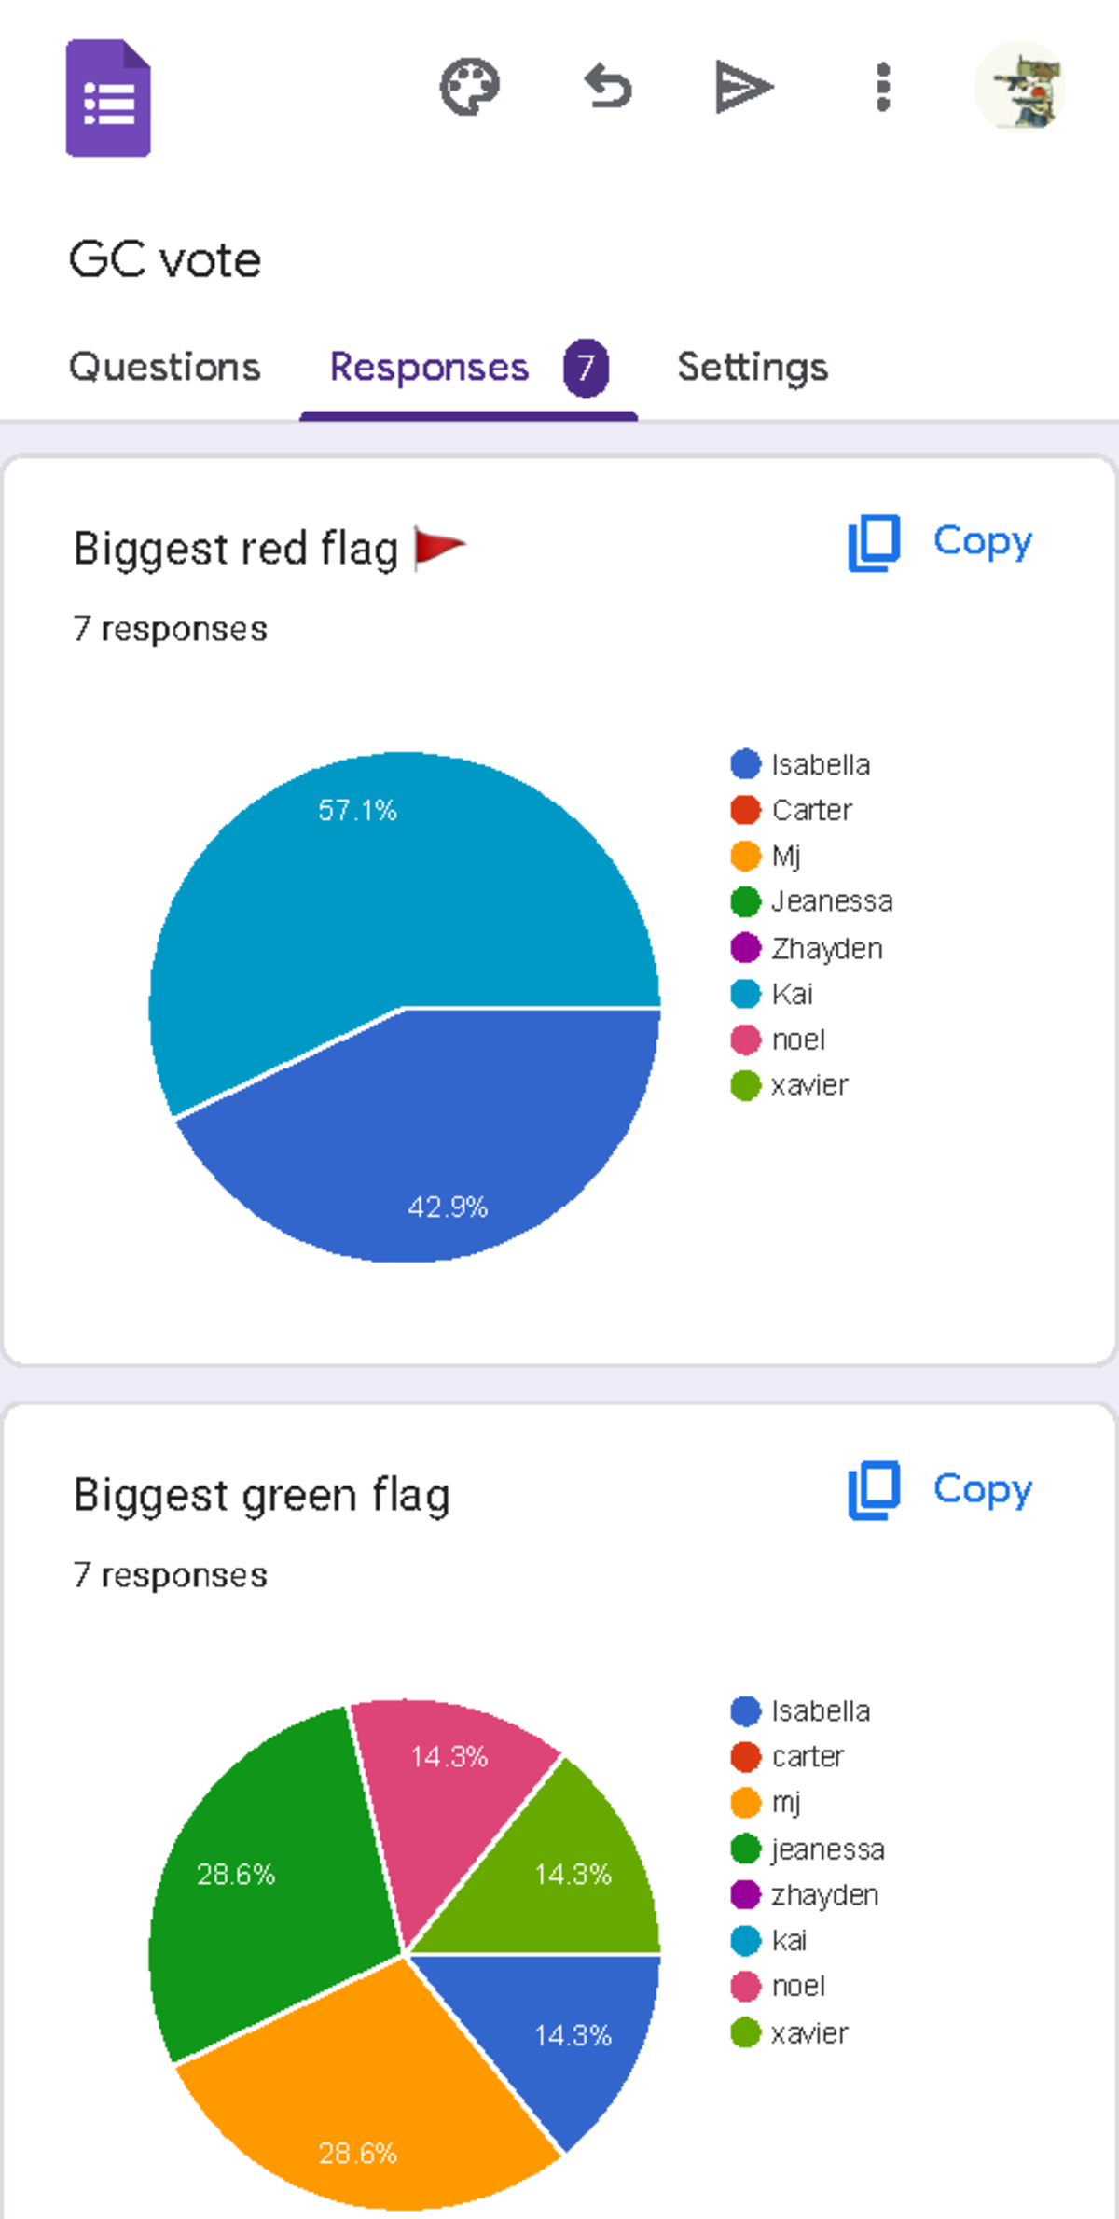Click Kai's legend color dot
This screenshot has height=2219, width=1119.
pos(743,994)
